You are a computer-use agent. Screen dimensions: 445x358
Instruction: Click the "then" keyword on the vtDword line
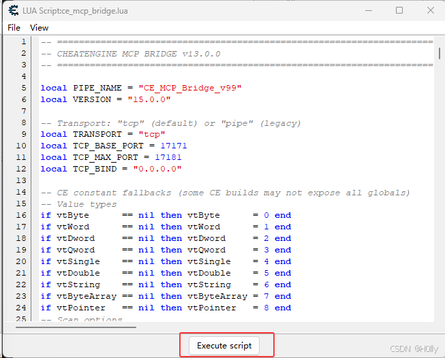click(171, 238)
